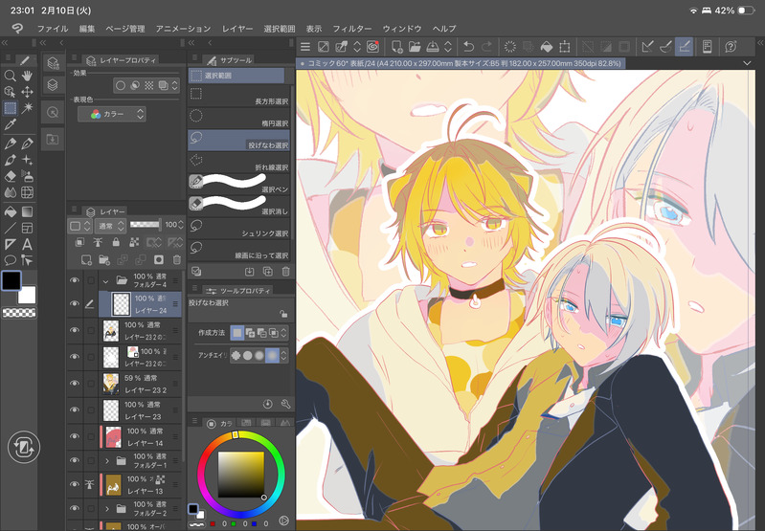Screen dimensions: 765x531
Task: Open the 編集 menu
Action: coord(87,29)
